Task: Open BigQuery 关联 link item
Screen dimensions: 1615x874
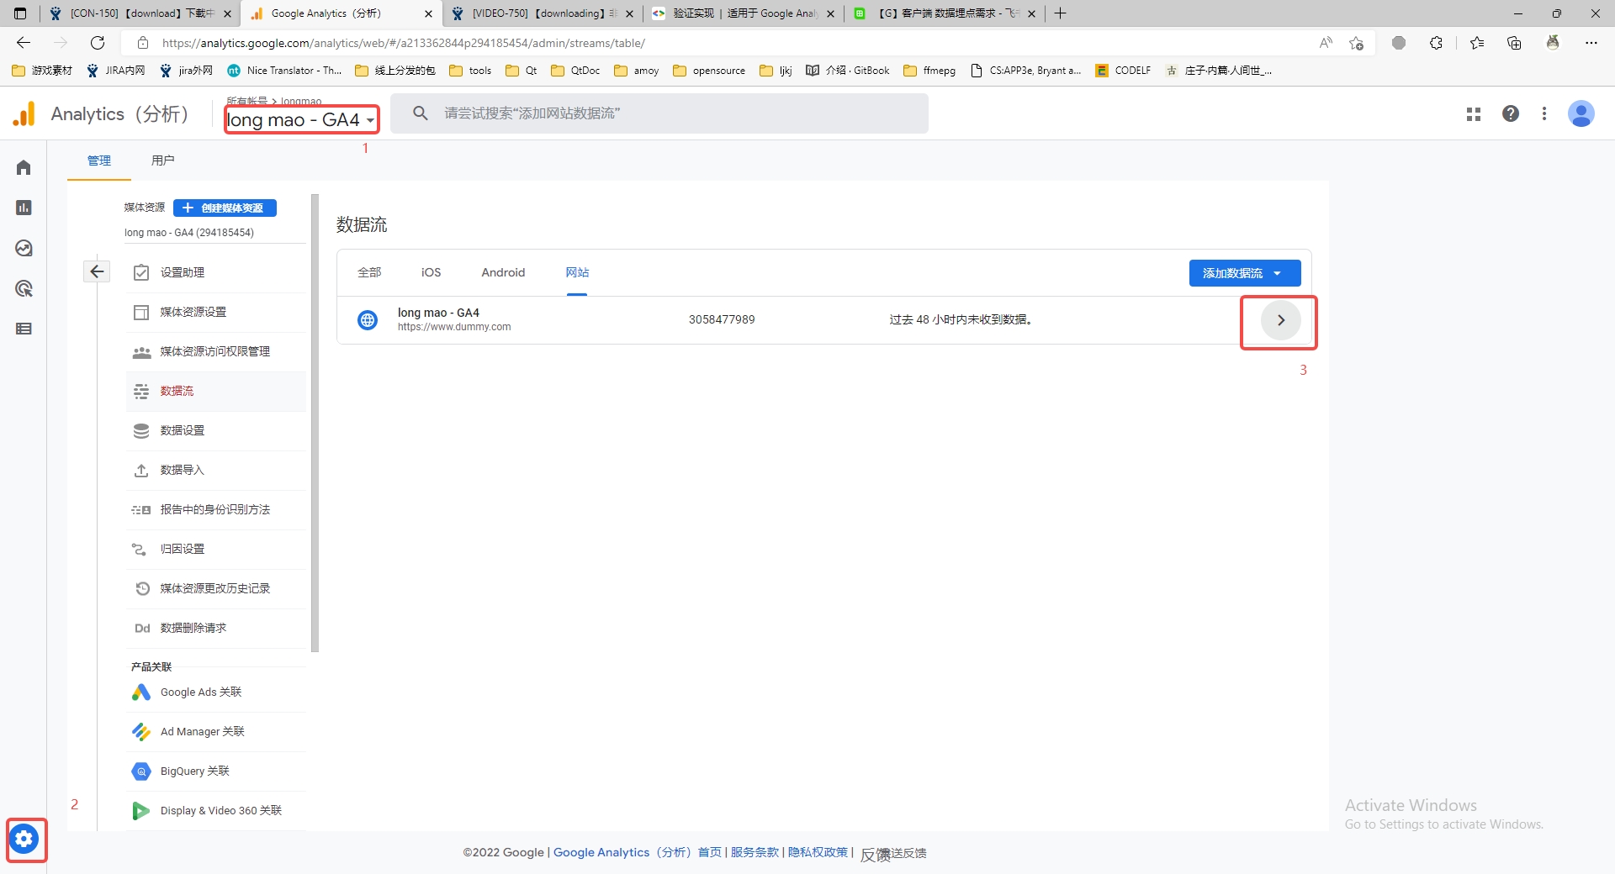Action: tap(216, 771)
